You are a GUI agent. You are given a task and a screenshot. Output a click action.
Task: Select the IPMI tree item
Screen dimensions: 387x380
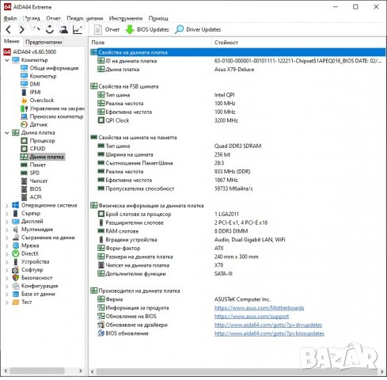pyautogui.click(x=35, y=92)
